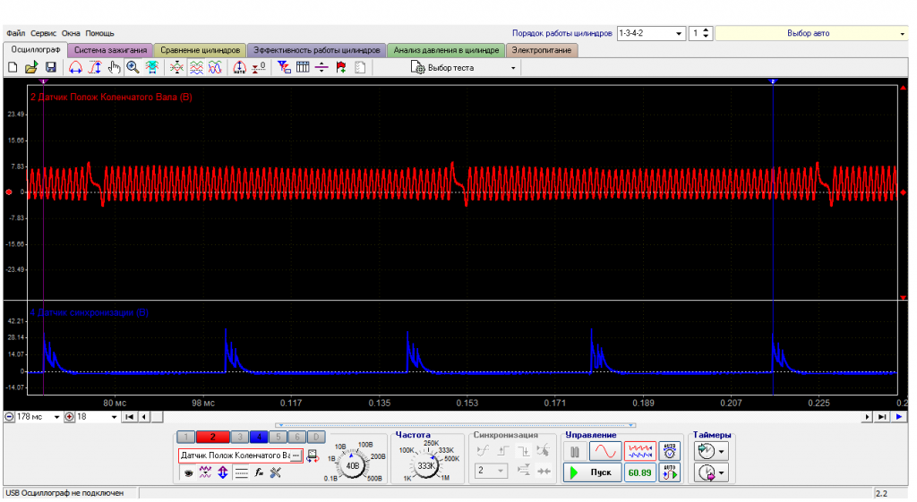The image size is (917, 502).
Task: Switch to Эффективность работы цилиндров tab
Action: coord(316,50)
